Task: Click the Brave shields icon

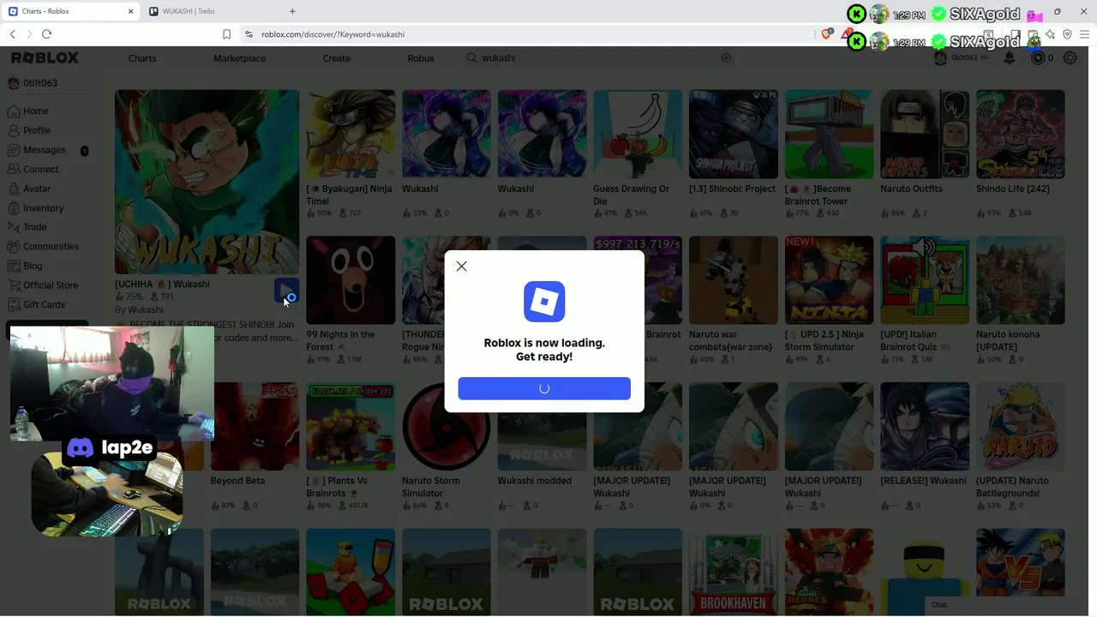Action: [x=826, y=34]
